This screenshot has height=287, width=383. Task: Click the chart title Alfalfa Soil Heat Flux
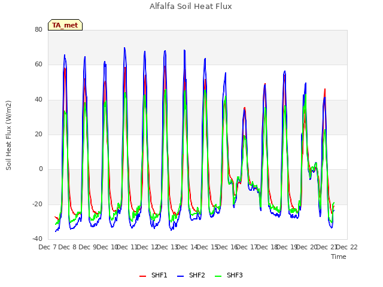190,7
